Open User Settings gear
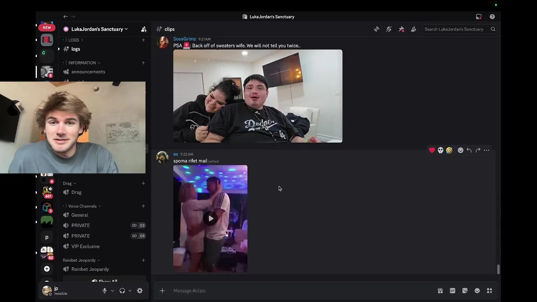 pyautogui.click(x=140, y=291)
